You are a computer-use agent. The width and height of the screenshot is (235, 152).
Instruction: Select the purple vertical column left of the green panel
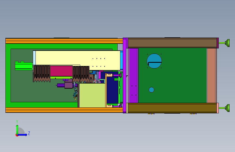133,75
